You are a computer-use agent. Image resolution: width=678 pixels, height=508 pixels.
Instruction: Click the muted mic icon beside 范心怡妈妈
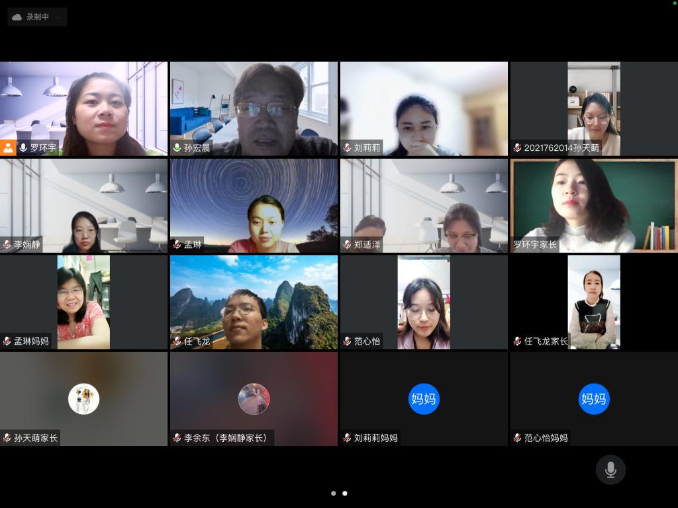(x=517, y=438)
